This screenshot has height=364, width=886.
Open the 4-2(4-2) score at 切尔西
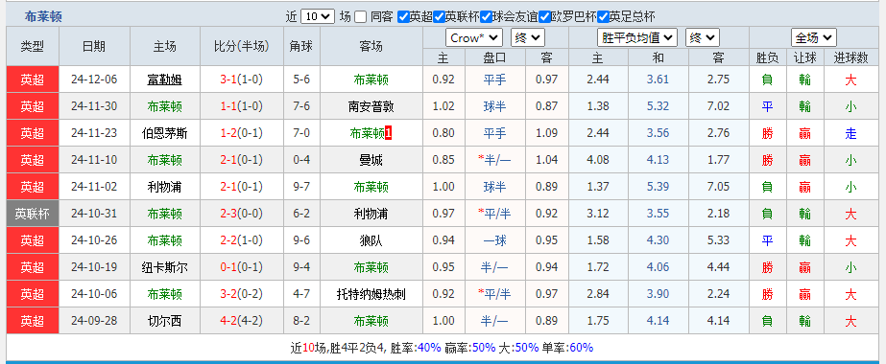tap(242, 321)
